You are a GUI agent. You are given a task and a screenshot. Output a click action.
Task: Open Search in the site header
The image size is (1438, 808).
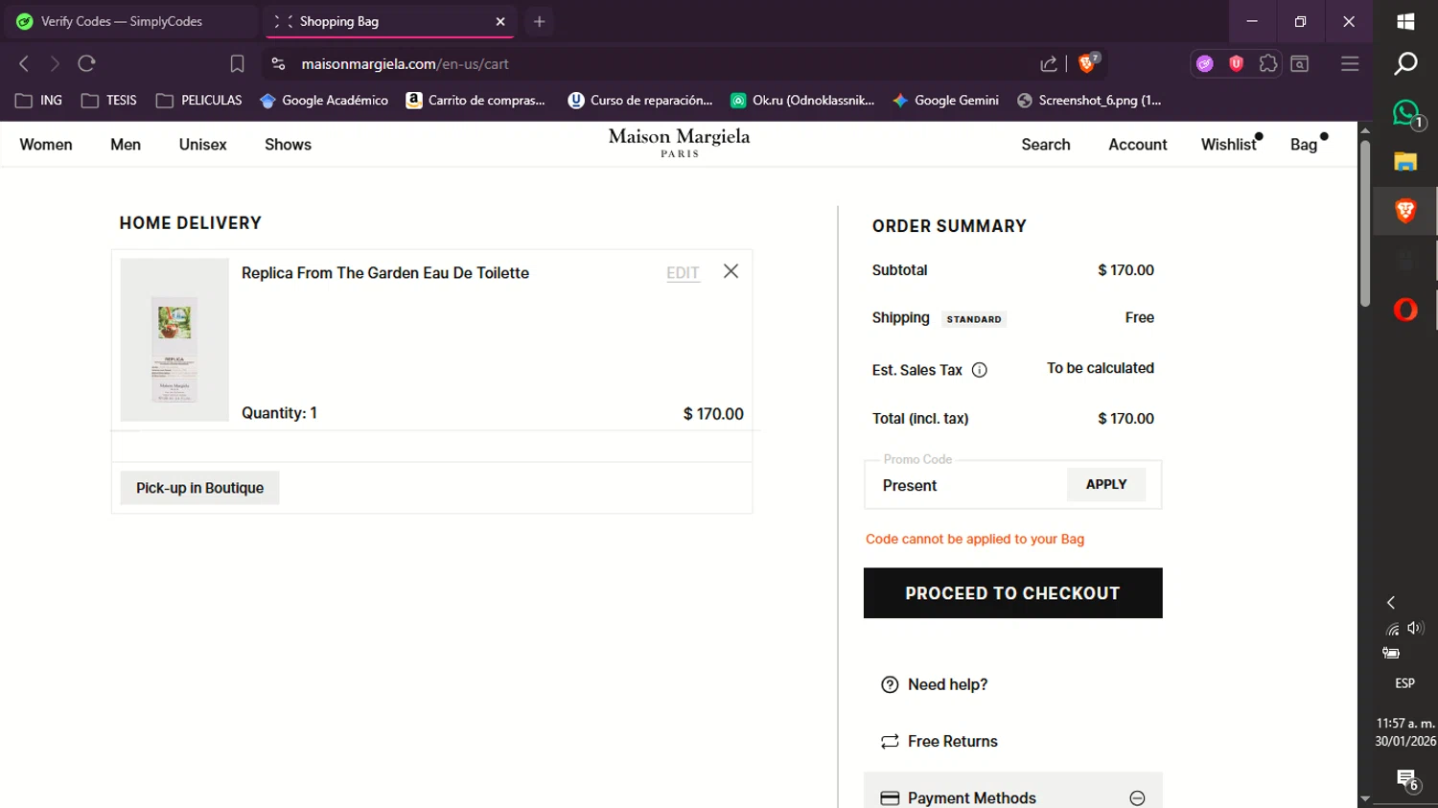tap(1046, 145)
